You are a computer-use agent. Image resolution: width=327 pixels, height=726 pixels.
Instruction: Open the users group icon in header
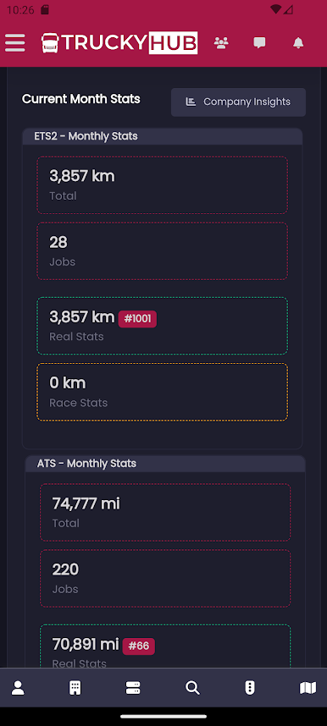click(x=221, y=43)
